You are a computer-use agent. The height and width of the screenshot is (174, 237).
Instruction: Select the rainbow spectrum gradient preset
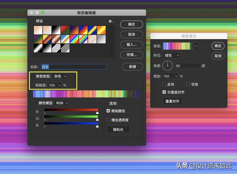coord(74,39)
